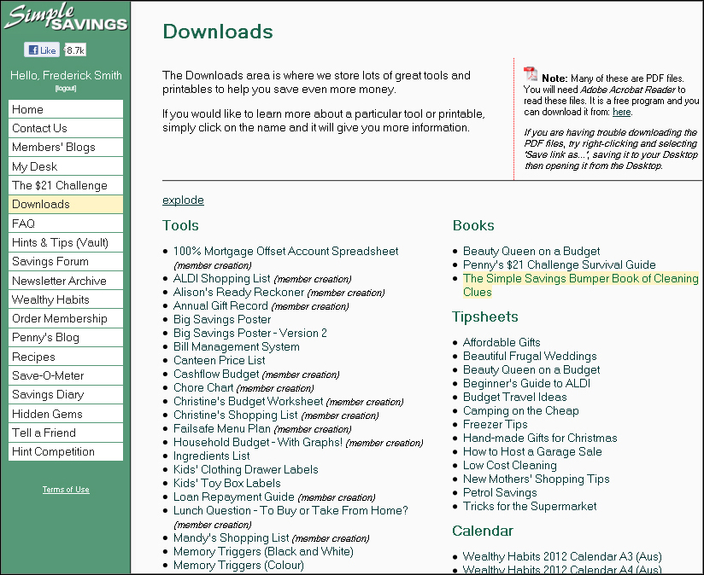Open Order Membership page
Image resolution: width=704 pixels, height=575 pixels.
(66, 318)
